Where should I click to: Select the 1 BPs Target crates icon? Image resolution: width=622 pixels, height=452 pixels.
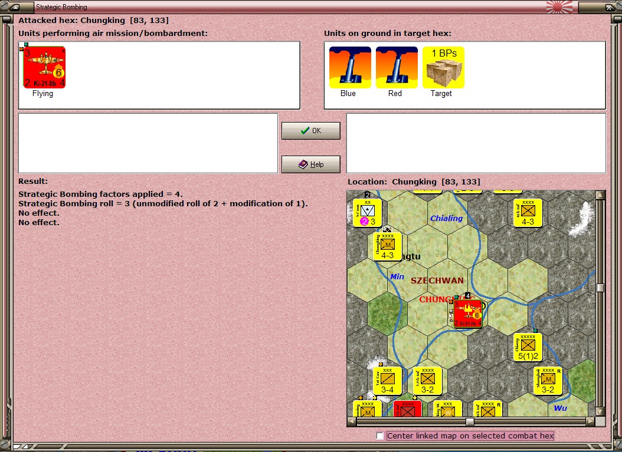444,67
